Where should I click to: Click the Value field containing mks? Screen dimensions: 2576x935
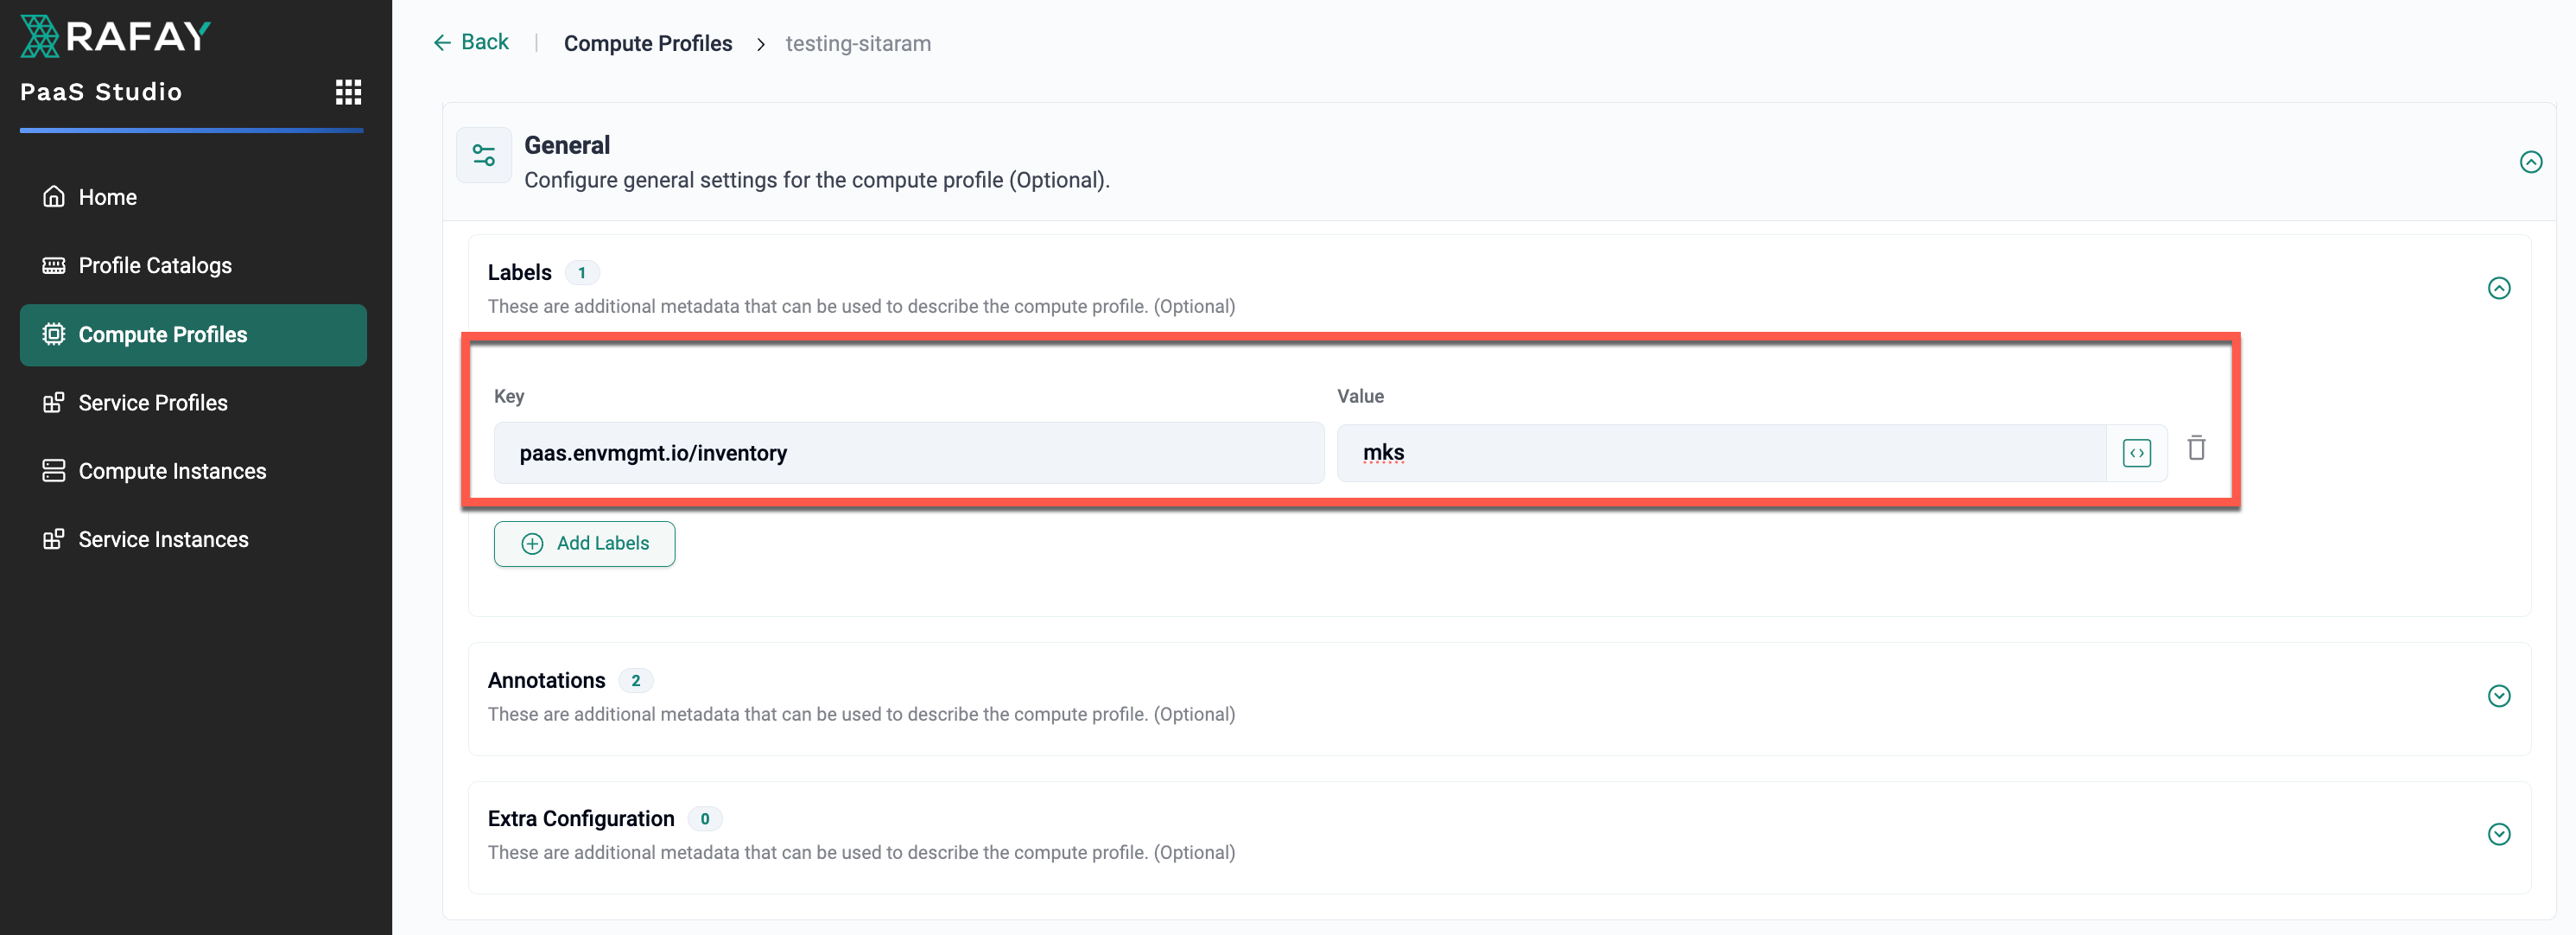(x=1721, y=453)
